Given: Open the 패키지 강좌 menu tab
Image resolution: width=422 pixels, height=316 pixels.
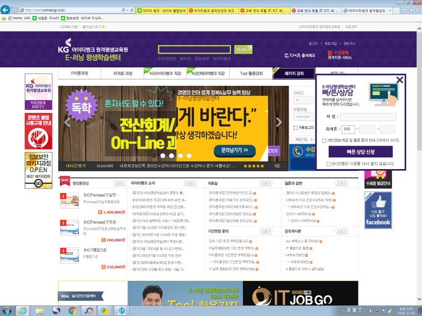Looking at the screenshot, I should click(294, 73).
